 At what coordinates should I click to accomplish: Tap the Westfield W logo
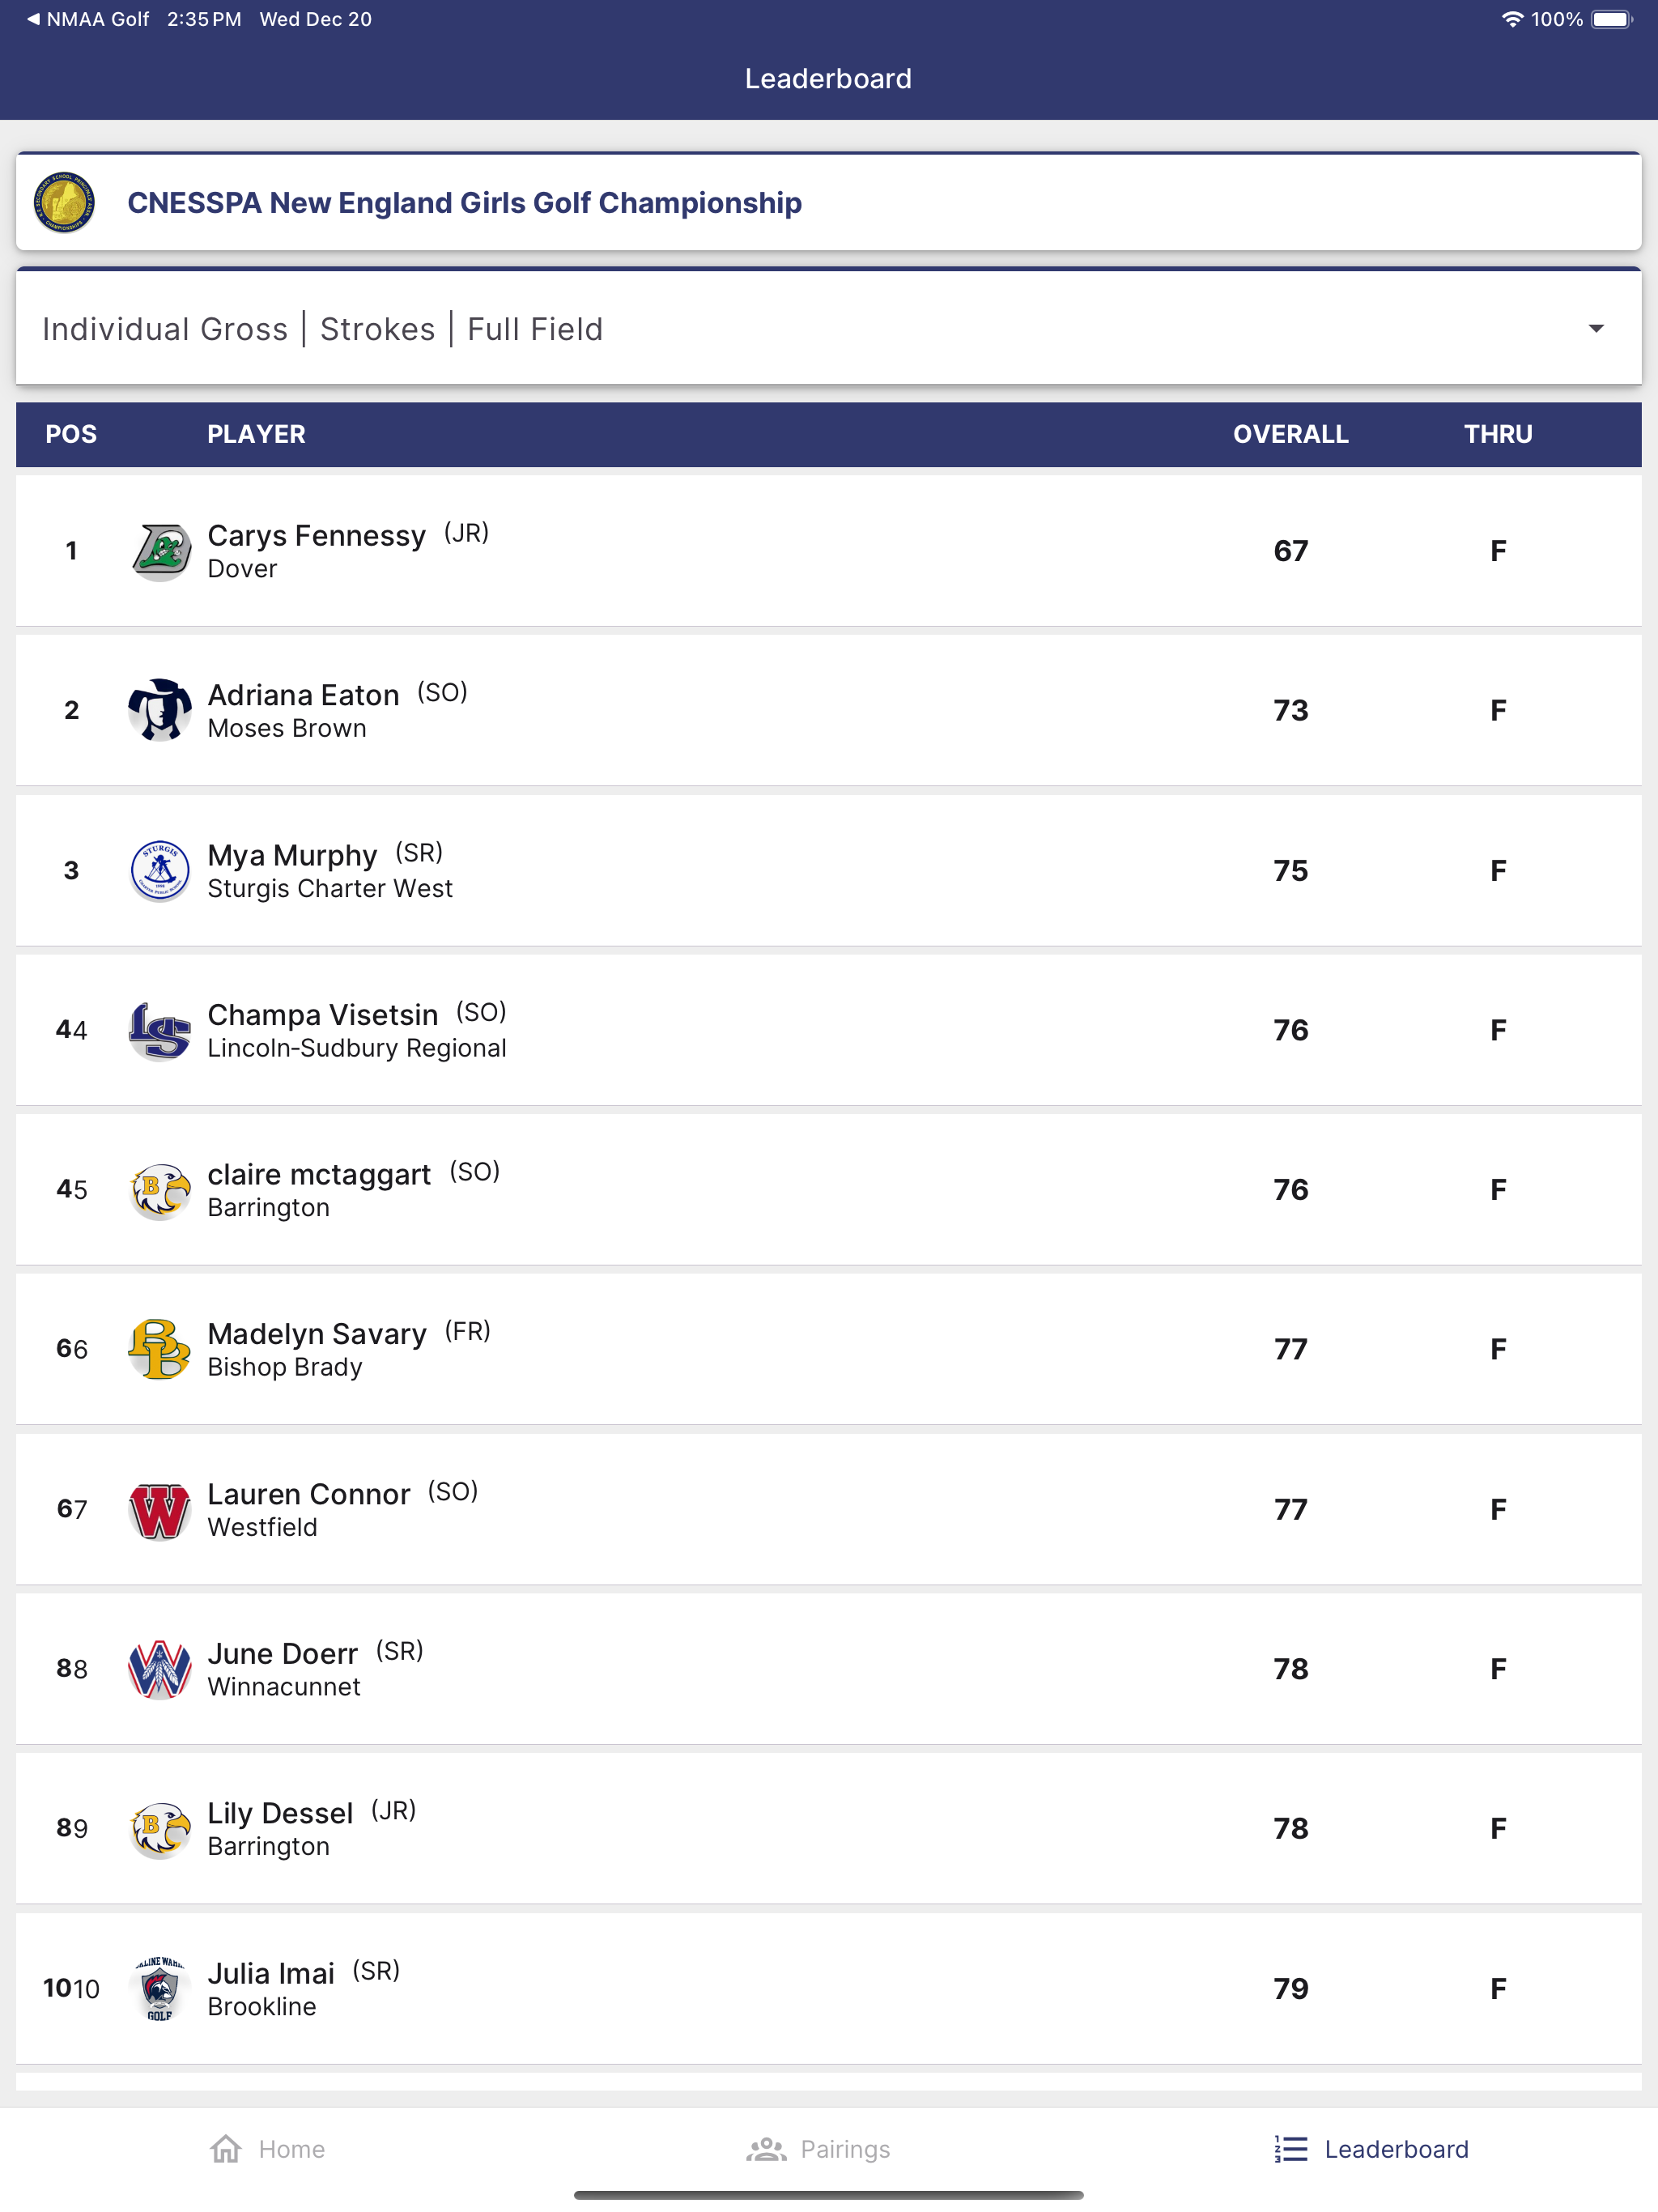pos(160,1509)
